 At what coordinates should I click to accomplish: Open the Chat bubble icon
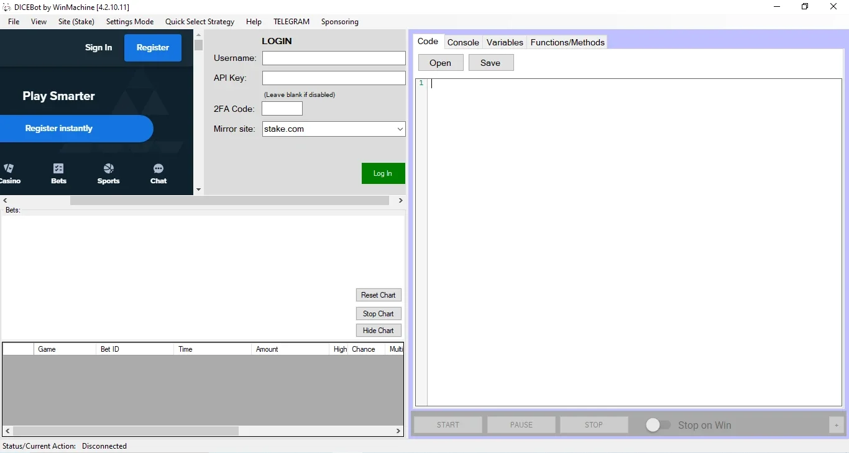tap(158, 168)
